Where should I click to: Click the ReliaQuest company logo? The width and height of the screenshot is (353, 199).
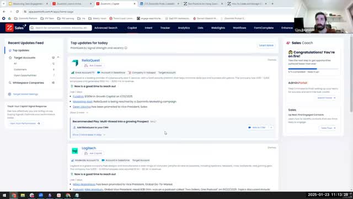(x=75, y=62)
